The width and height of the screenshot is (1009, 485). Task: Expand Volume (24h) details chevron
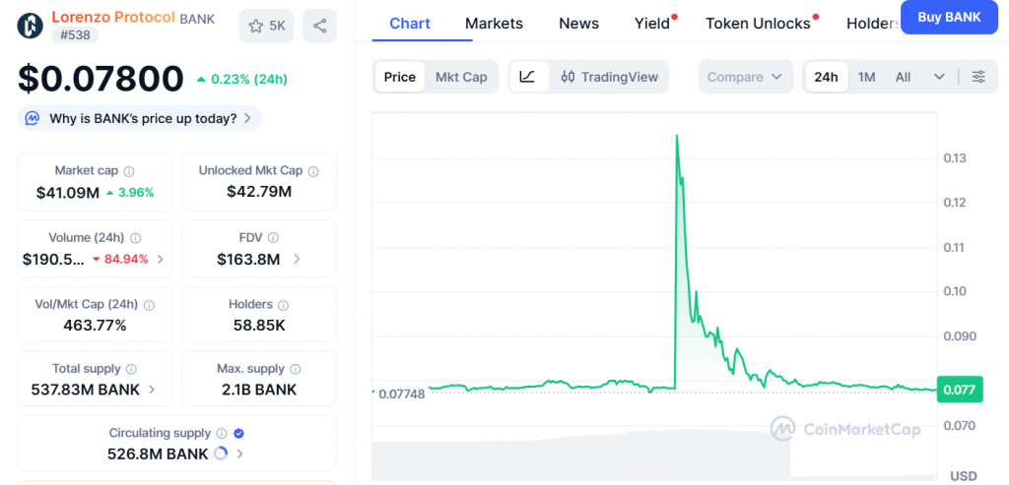161,260
